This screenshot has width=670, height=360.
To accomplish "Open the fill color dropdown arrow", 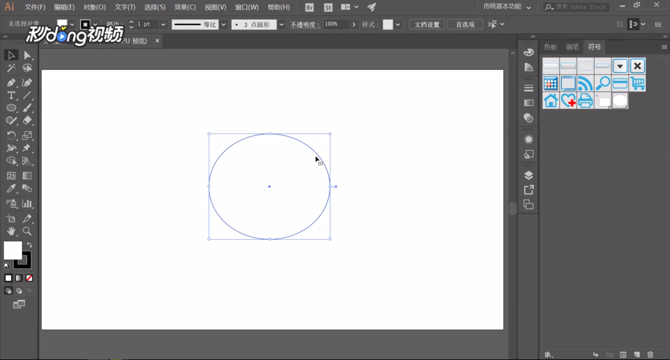I will tap(72, 24).
